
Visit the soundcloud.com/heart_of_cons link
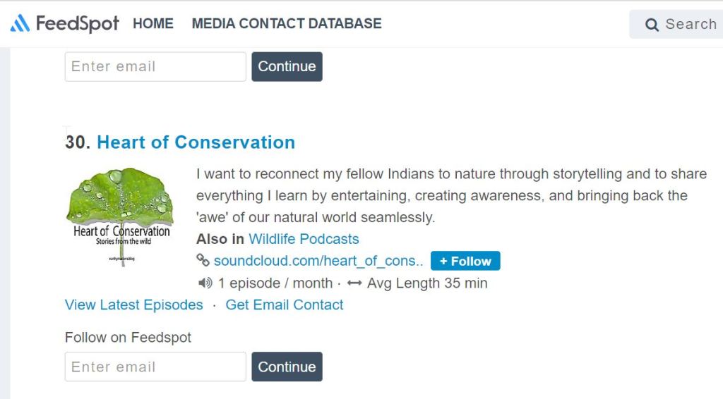pos(318,261)
